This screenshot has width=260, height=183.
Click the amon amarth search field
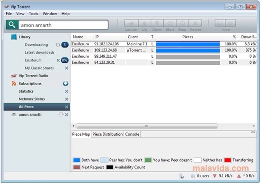tap(63, 25)
